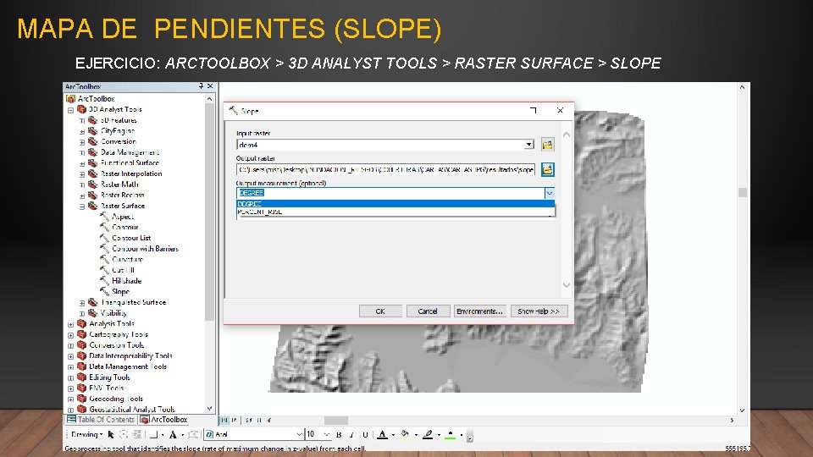This screenshot has height=457, width=813.
Task: Open the Drawing menu dropdown
Action: [x=86, y=434]
